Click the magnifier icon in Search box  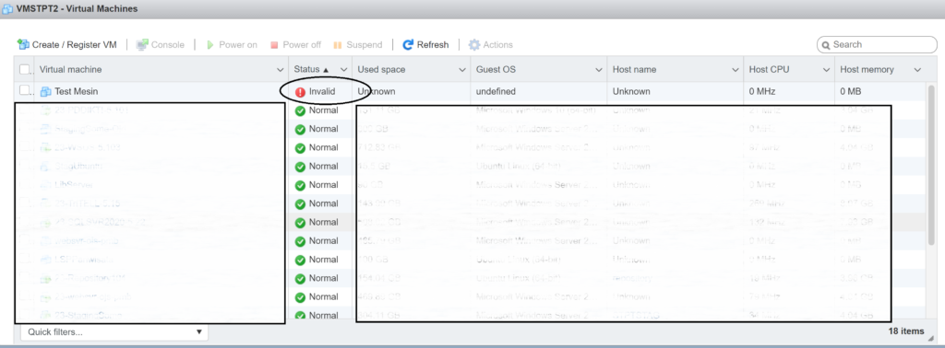click(826, 45)
